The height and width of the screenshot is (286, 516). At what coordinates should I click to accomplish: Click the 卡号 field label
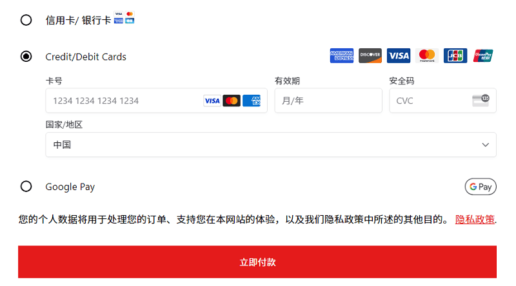(x=54, y=81)
